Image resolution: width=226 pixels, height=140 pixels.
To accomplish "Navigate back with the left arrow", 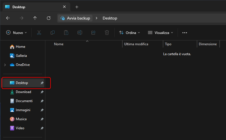I will pyautogui.click(x=8, y=18).
